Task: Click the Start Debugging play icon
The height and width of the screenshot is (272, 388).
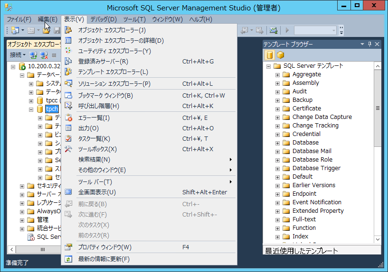Action: (287, 30)
